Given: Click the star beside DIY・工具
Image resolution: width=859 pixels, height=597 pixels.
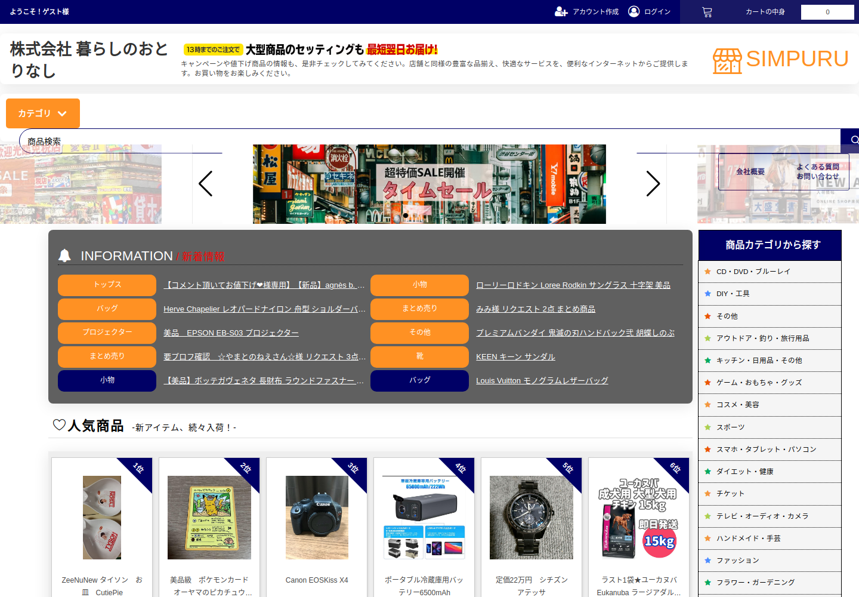Looking at the screenshot, I should (707, 294).
